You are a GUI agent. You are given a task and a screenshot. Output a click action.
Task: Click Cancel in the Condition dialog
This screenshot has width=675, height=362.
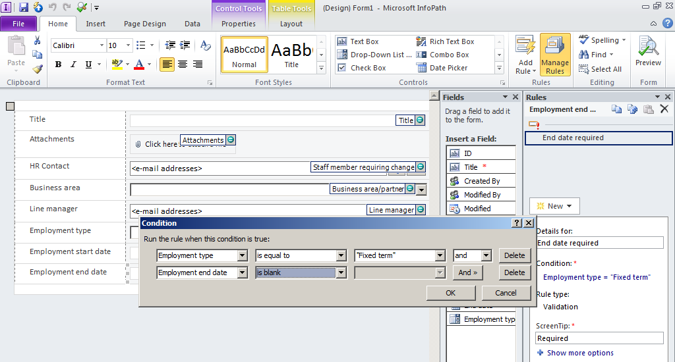pyautogui.click(x=506, y=293)
